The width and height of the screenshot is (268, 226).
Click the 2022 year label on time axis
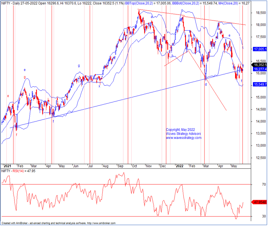pyautogui.click(x=180, y=166)
